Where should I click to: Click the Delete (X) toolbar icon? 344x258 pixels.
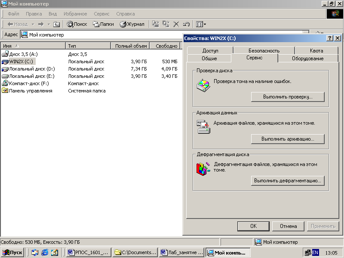[176, 24]
